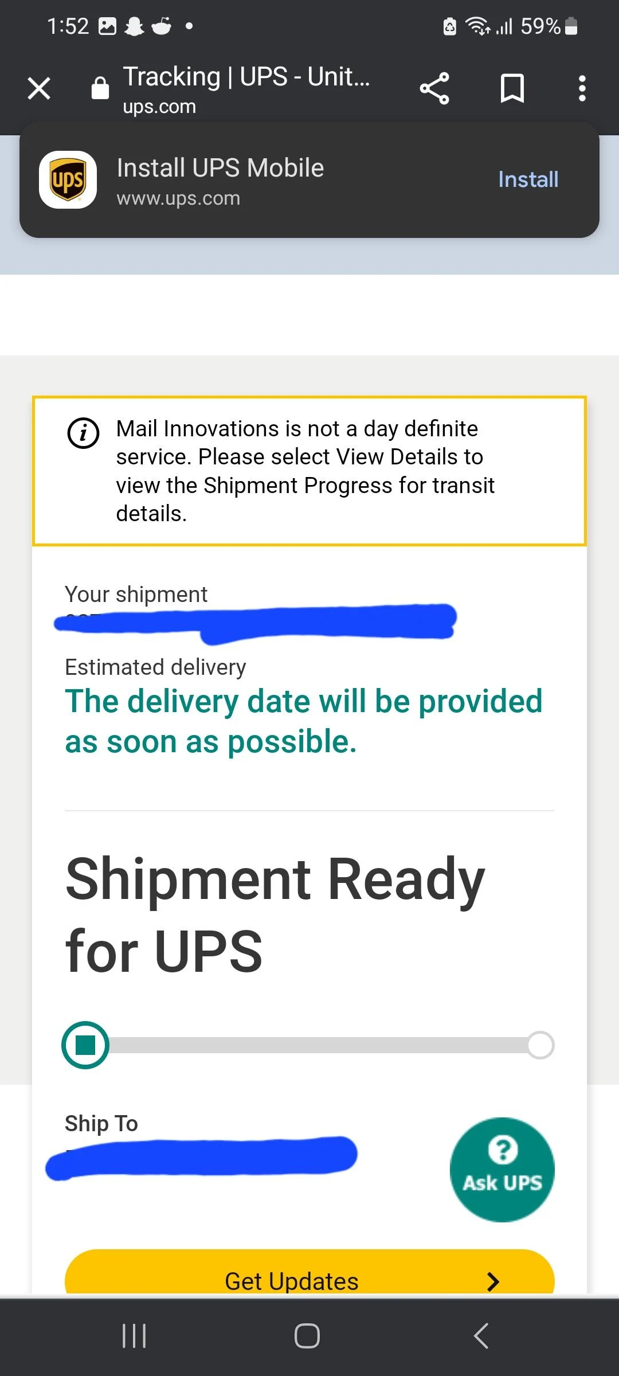This screenshot has height=1376, width=619.
Task: Install the UPS Mobile app
Action: point(528,179)
